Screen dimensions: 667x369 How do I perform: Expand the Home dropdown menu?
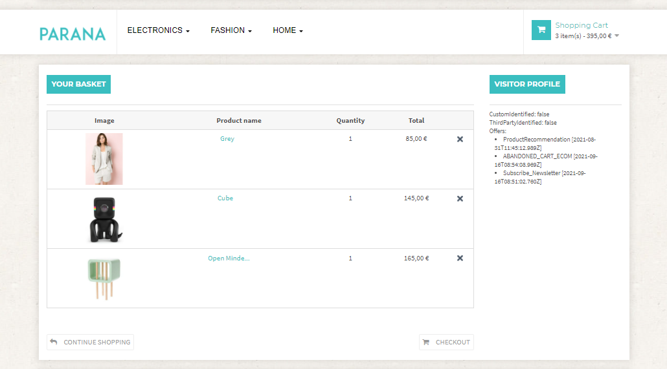click(x=288, y=30)
